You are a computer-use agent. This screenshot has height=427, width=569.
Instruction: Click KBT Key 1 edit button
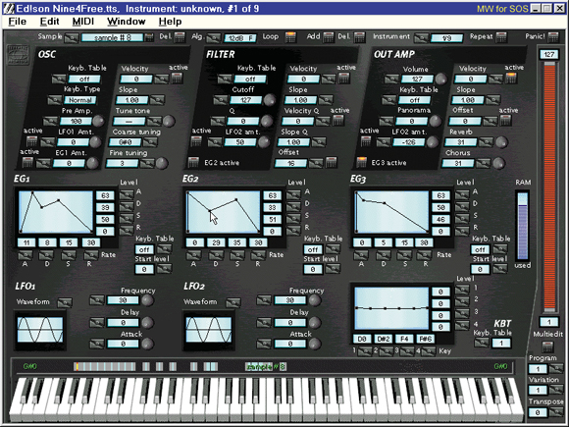tap(364, 350)
